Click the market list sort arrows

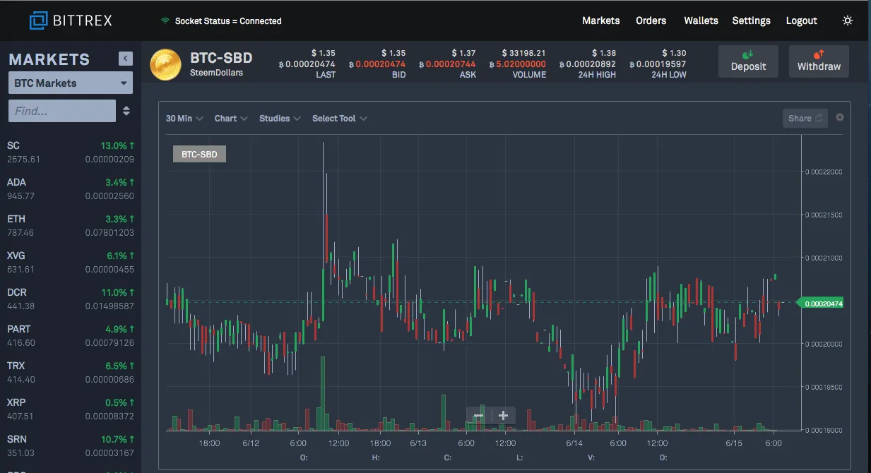point(126,111)
